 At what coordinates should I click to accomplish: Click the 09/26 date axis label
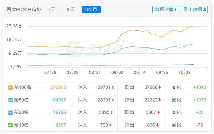[x=162, y=73]
